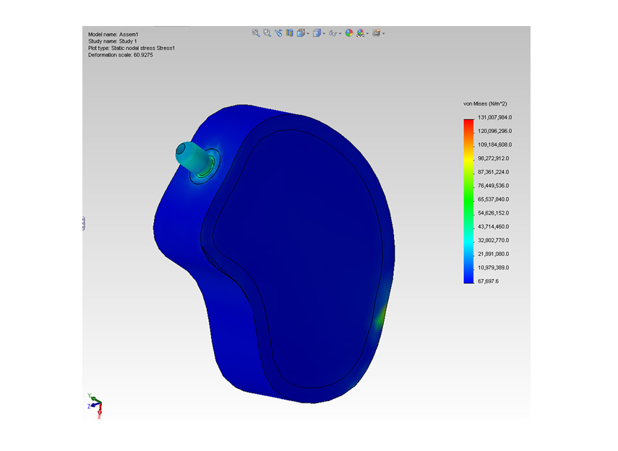Viewport: 618px width, 451px height.
Task: Activate the Section View tool
Action: (x=290, y=33)
